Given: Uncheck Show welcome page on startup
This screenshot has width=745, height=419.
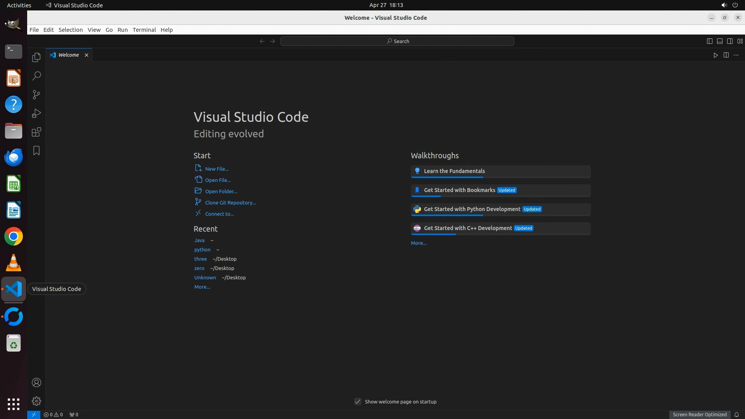Looking at the screenshot, I should pyautogui.click(x=358, y=402).
